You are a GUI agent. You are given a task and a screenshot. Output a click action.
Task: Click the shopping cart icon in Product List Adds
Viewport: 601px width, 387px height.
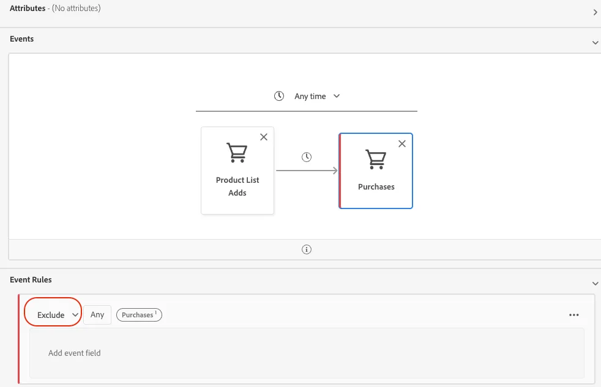tap(237, 152)
